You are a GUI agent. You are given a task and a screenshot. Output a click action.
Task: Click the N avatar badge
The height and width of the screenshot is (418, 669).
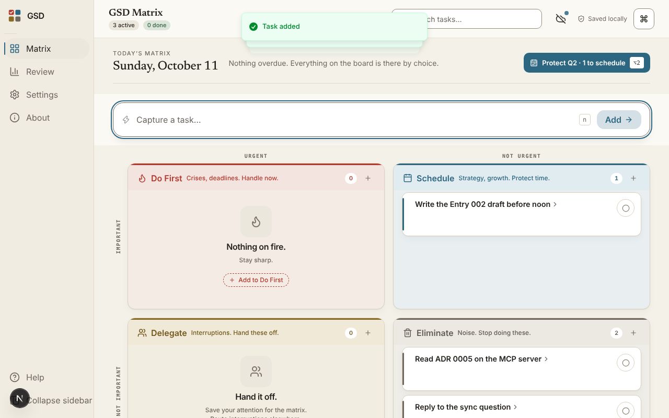[19, 398]
